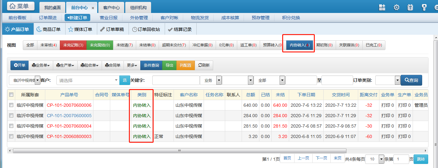Check row CP-101-20070600006 checkbox

point(11,105)
